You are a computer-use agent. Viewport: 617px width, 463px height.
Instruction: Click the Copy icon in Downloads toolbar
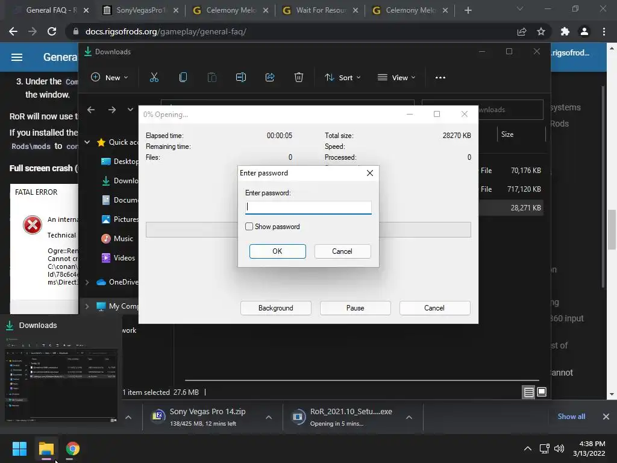183,78
